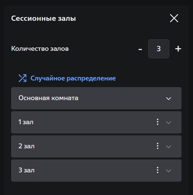Click the Количество залов label

[x=40, y=49]
